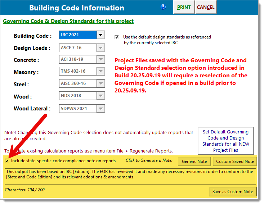Click the CANCEL button

point(206,7)
